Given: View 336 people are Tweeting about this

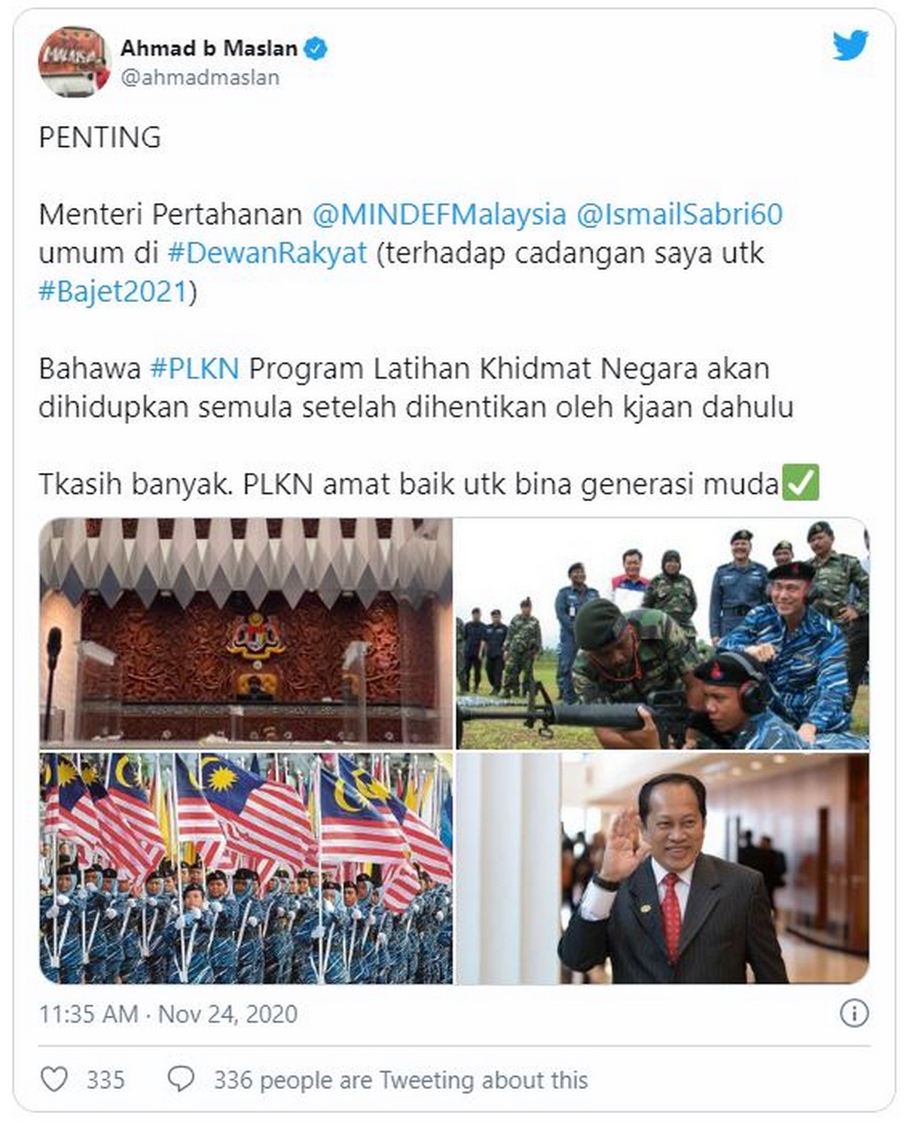Looking at the screenshot, I should pos(401,1080).
